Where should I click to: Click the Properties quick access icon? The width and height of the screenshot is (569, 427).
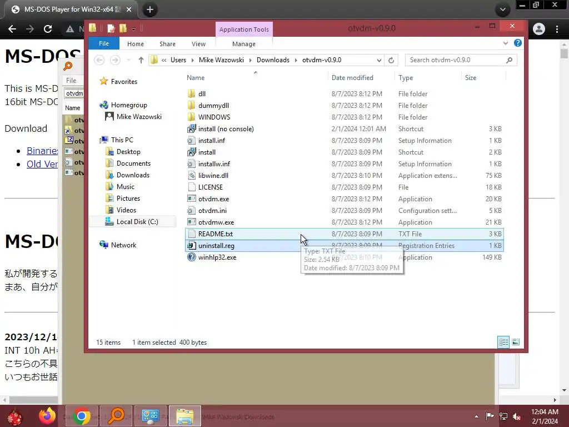click(111, 28)
